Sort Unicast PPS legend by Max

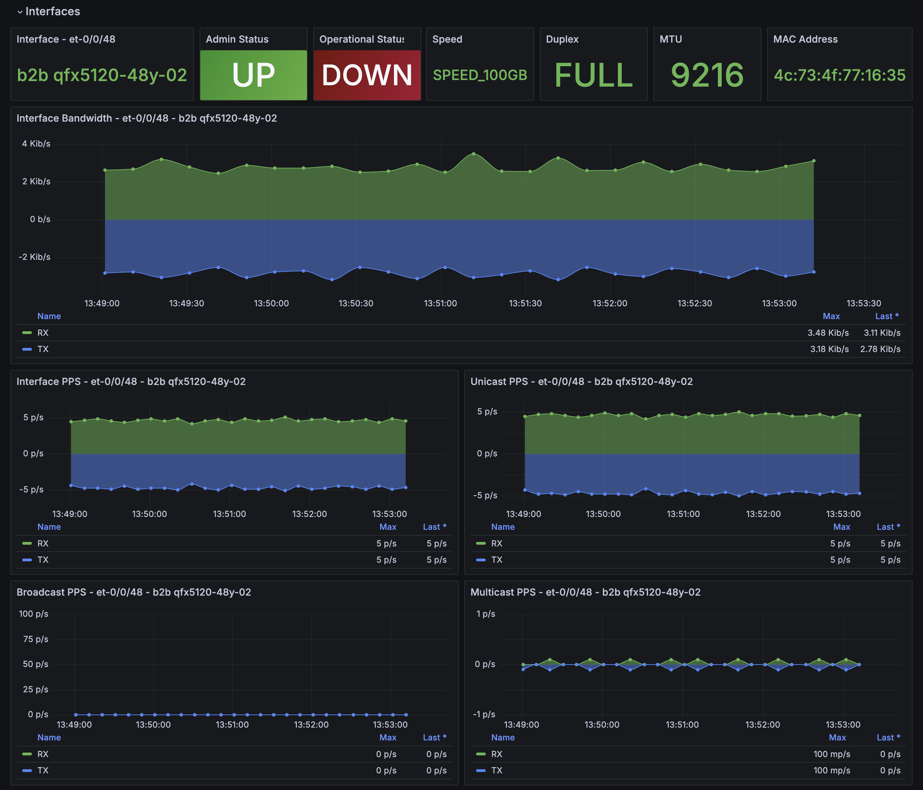click(842, 527)
